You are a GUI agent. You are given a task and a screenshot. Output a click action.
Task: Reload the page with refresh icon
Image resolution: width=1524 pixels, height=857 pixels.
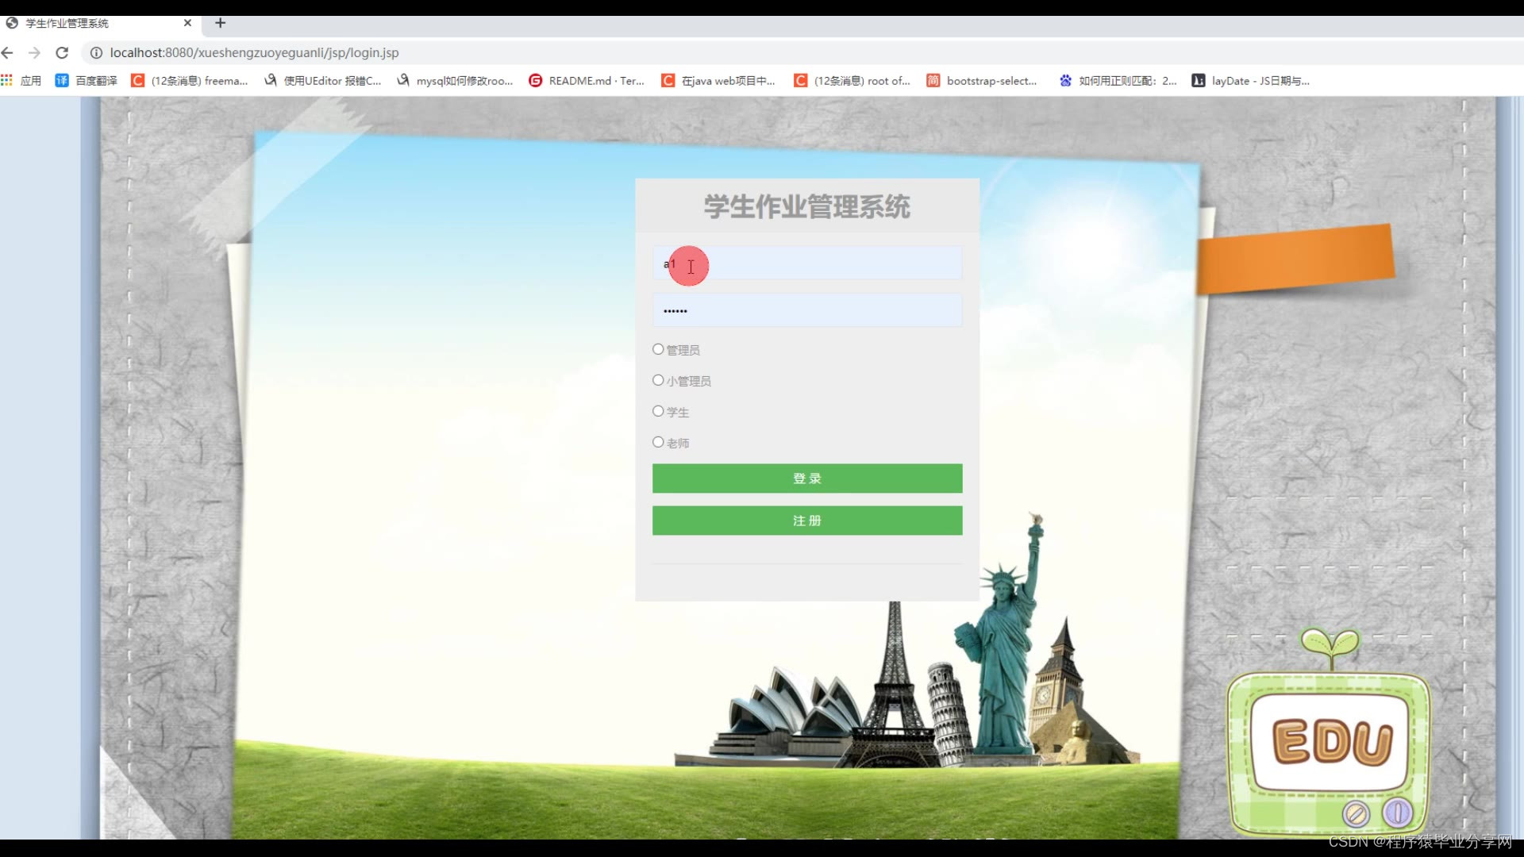click(62, 52)
